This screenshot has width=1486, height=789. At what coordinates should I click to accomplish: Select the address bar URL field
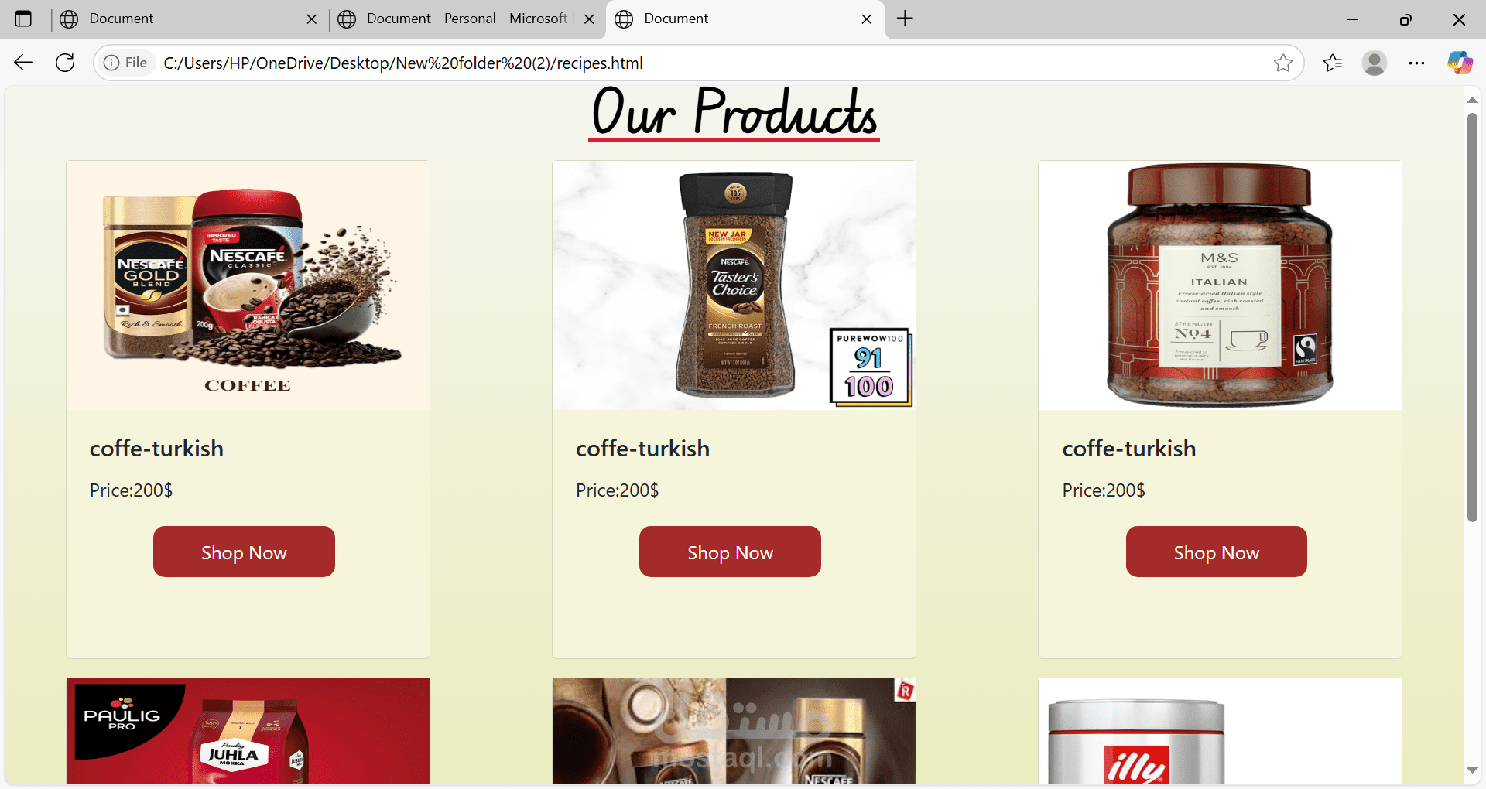point(712,63)
